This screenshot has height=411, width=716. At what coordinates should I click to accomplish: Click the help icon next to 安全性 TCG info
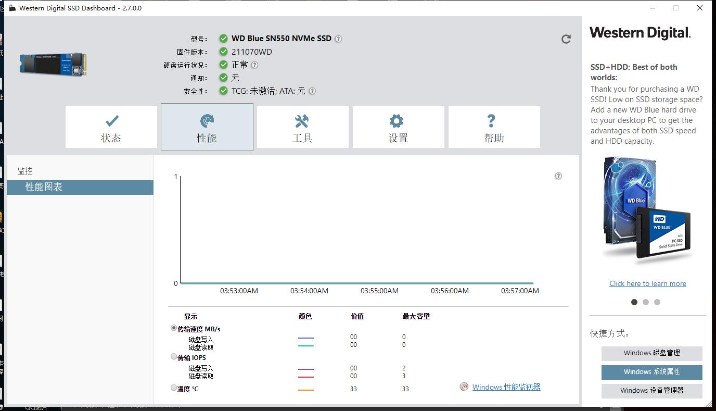[311, 91]
